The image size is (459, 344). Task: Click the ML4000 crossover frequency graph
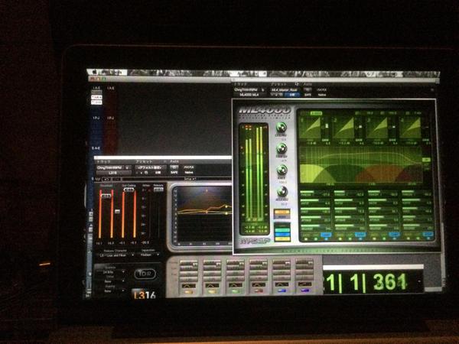pos(361,164)
